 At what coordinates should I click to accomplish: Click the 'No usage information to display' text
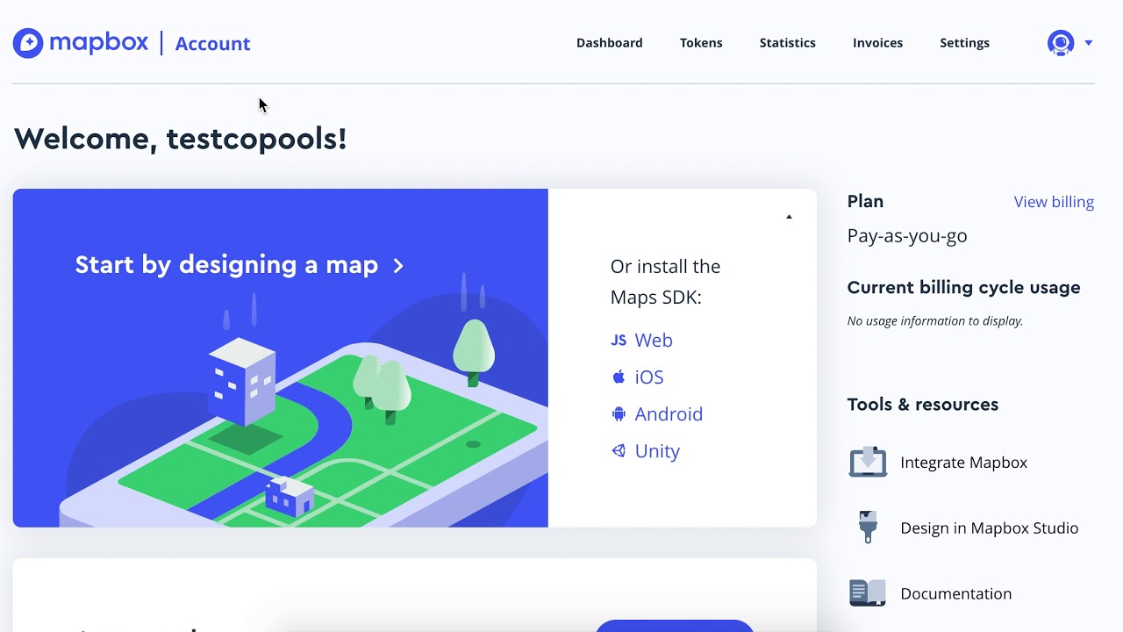[x=935, y=321]
